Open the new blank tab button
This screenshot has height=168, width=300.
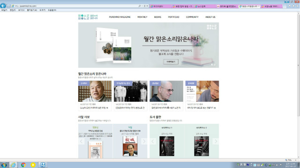pyautogui.click(x=285, y=6)
